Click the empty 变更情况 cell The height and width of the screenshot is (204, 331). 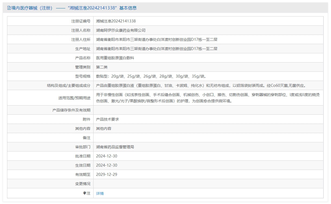208,184
